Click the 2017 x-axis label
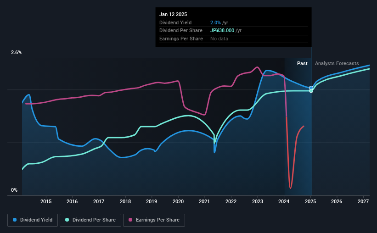This screenshot has height=233, width=377. tap(99, 201)
